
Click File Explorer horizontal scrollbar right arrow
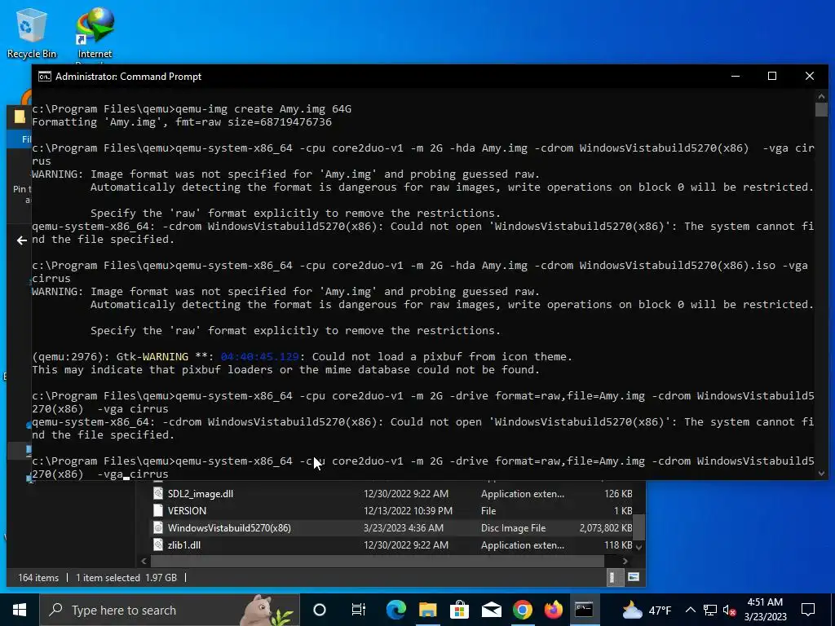(x=625, y=561)
